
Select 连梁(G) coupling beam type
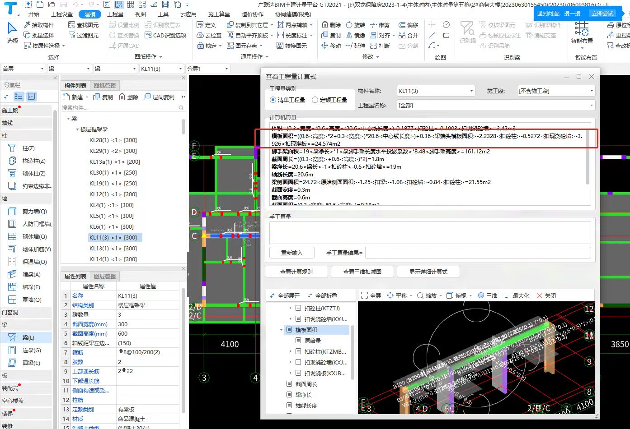coord(25,350)
